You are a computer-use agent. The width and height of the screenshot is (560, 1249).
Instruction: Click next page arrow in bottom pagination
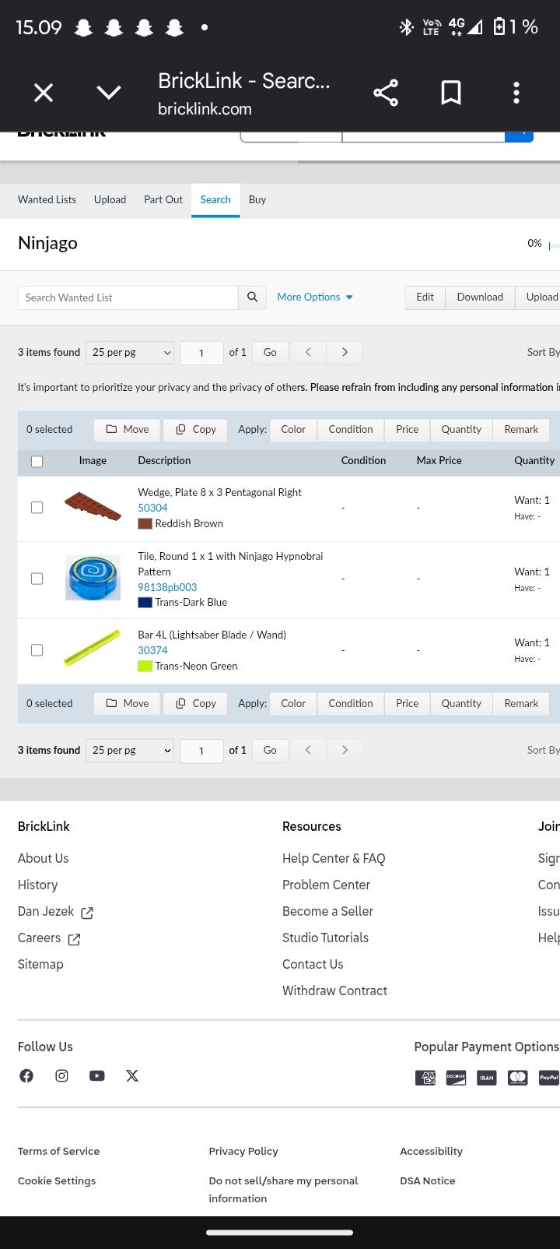click(345, 751)
